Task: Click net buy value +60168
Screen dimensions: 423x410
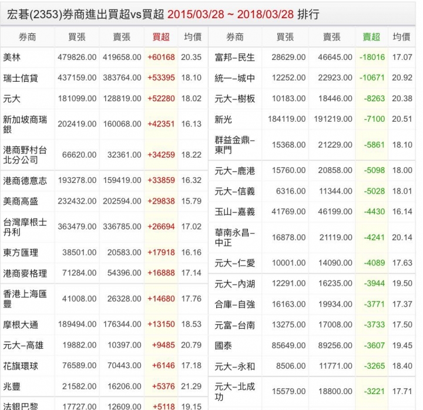Action: tap(161, 57)
